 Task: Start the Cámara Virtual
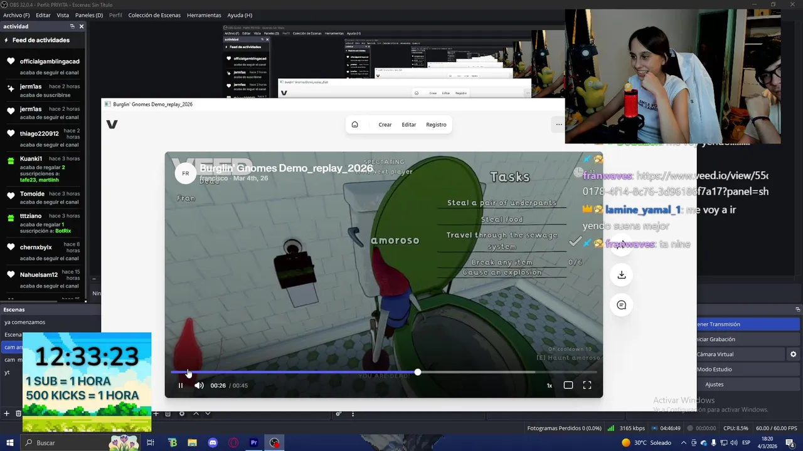(x=740, y=354)
